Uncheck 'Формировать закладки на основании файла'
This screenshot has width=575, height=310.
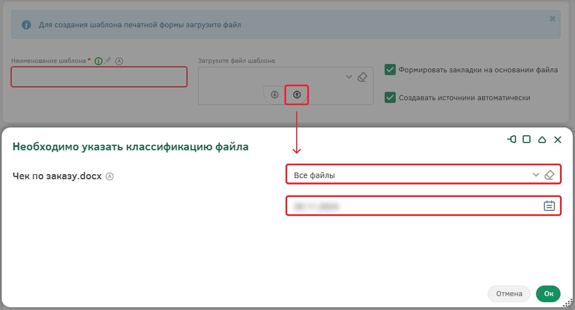[390, 70]
